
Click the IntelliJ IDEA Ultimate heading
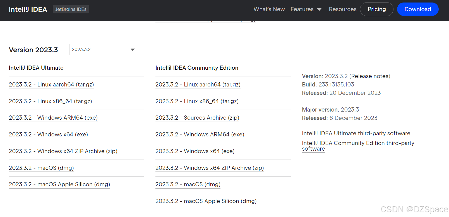tap(36, 68)
